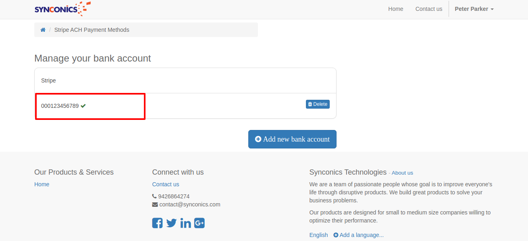Delete the 000123456789 bank account
Screen dimensions: 528x241
click(x=318, y=104)
